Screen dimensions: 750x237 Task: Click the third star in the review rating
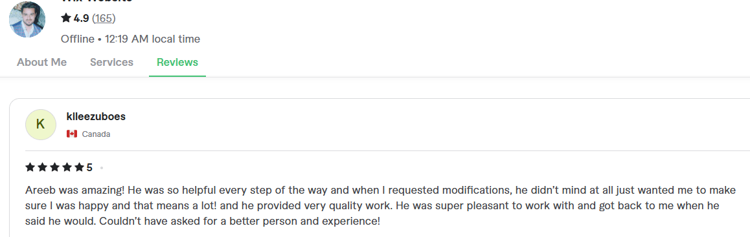click(54, 167)
